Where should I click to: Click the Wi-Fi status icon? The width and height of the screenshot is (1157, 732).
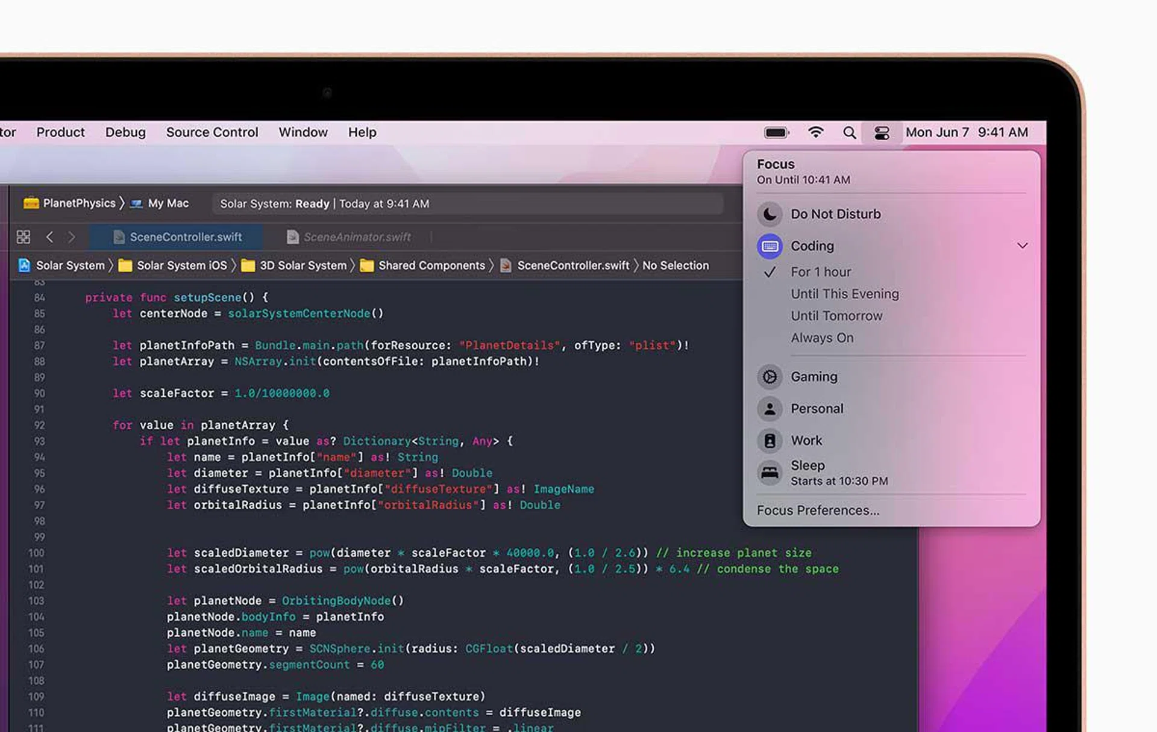coord(815,132)
